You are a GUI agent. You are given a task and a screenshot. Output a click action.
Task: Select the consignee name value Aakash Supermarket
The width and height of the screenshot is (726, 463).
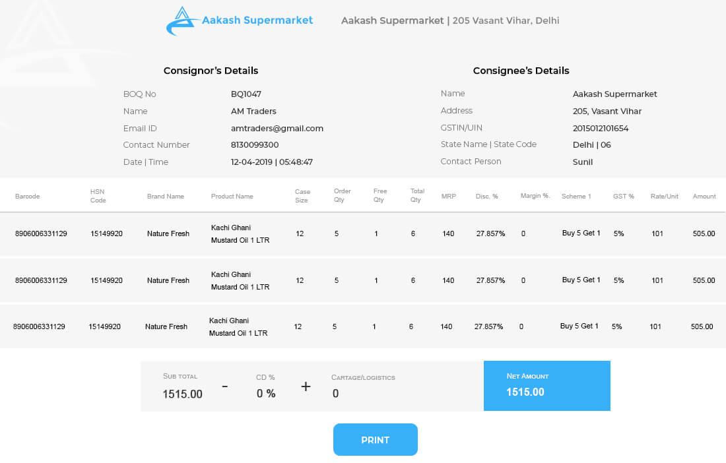click(x=615, y=94)
